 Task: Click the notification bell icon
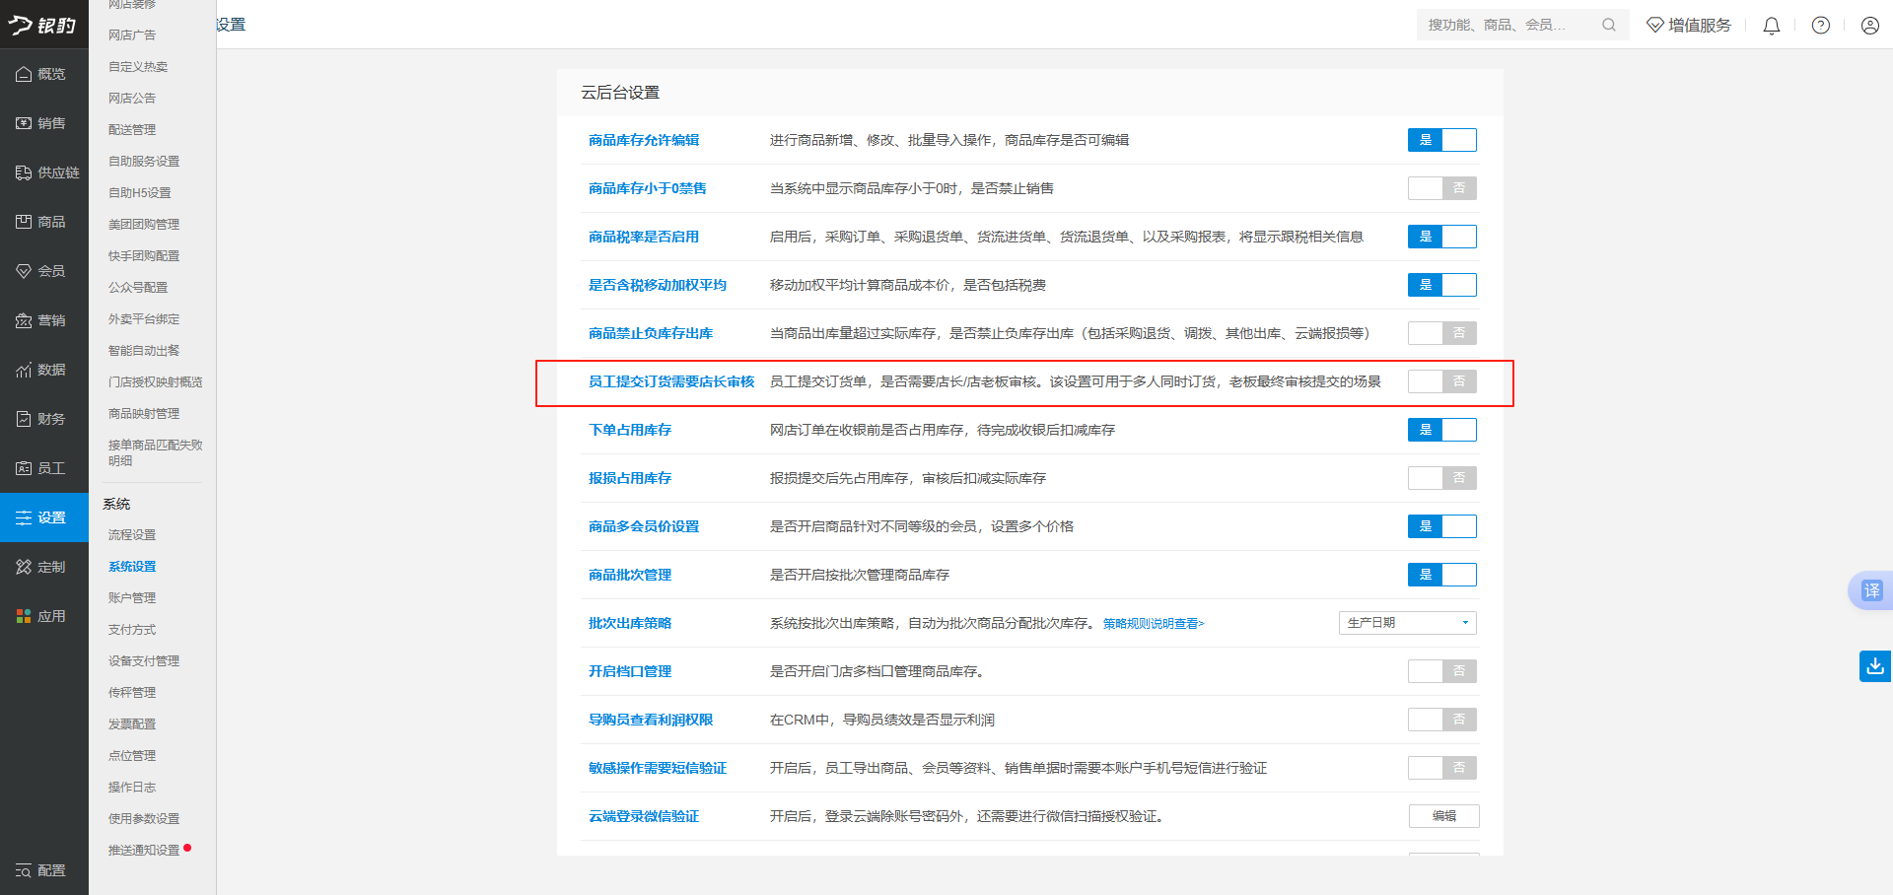1771,26
